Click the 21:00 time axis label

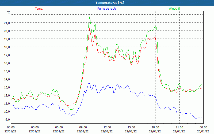pos(179,127)
